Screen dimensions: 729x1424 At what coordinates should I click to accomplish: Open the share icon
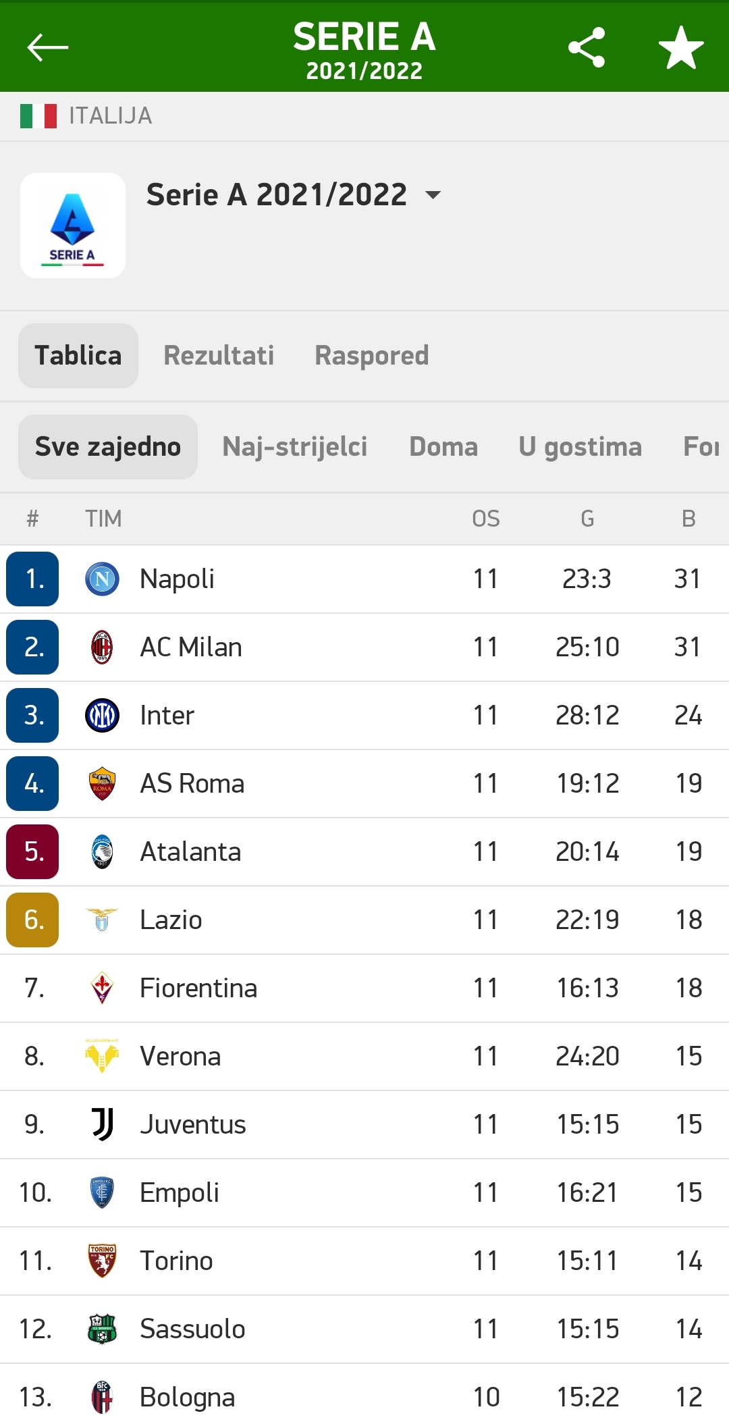[587, 47]
